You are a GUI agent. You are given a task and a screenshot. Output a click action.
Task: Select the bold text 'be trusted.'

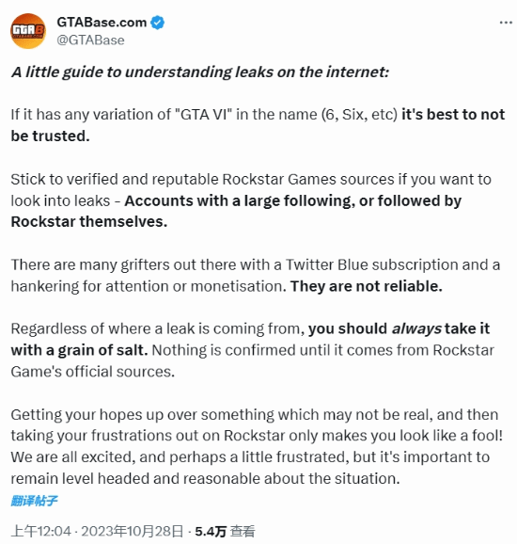coord(50,136)
